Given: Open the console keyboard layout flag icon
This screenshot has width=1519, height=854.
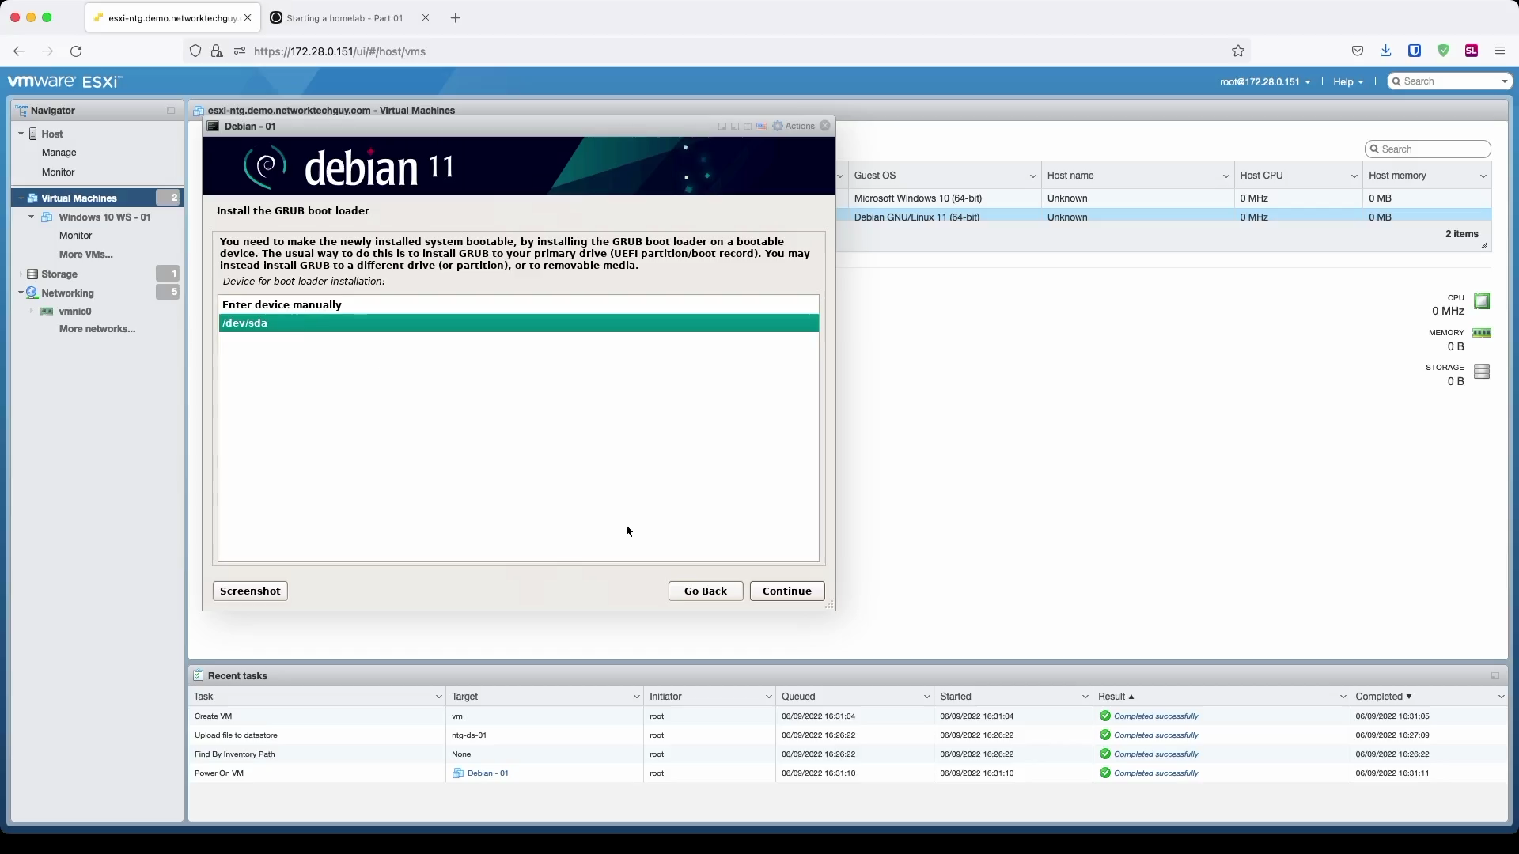Looking at the screenshot, I should [x=761, y=127].
